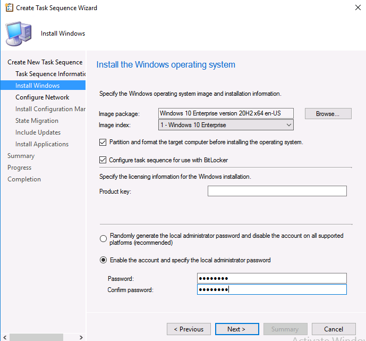Click the Password input field
Image resolution: width=366 pixels, height=341 pixels.
coord(271,278)
